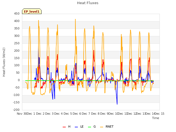Click the 250 y-axis tick label
The width and height of the screenshot is (176, 132).
click(x=17, y=43)
